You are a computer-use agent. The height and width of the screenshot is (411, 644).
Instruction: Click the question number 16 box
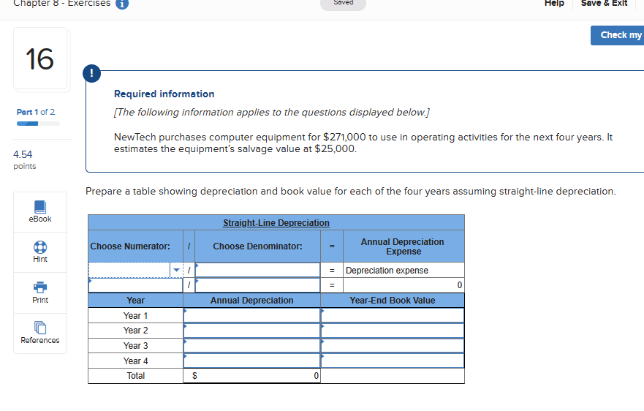pyautogui.click(x=40, y=59)
